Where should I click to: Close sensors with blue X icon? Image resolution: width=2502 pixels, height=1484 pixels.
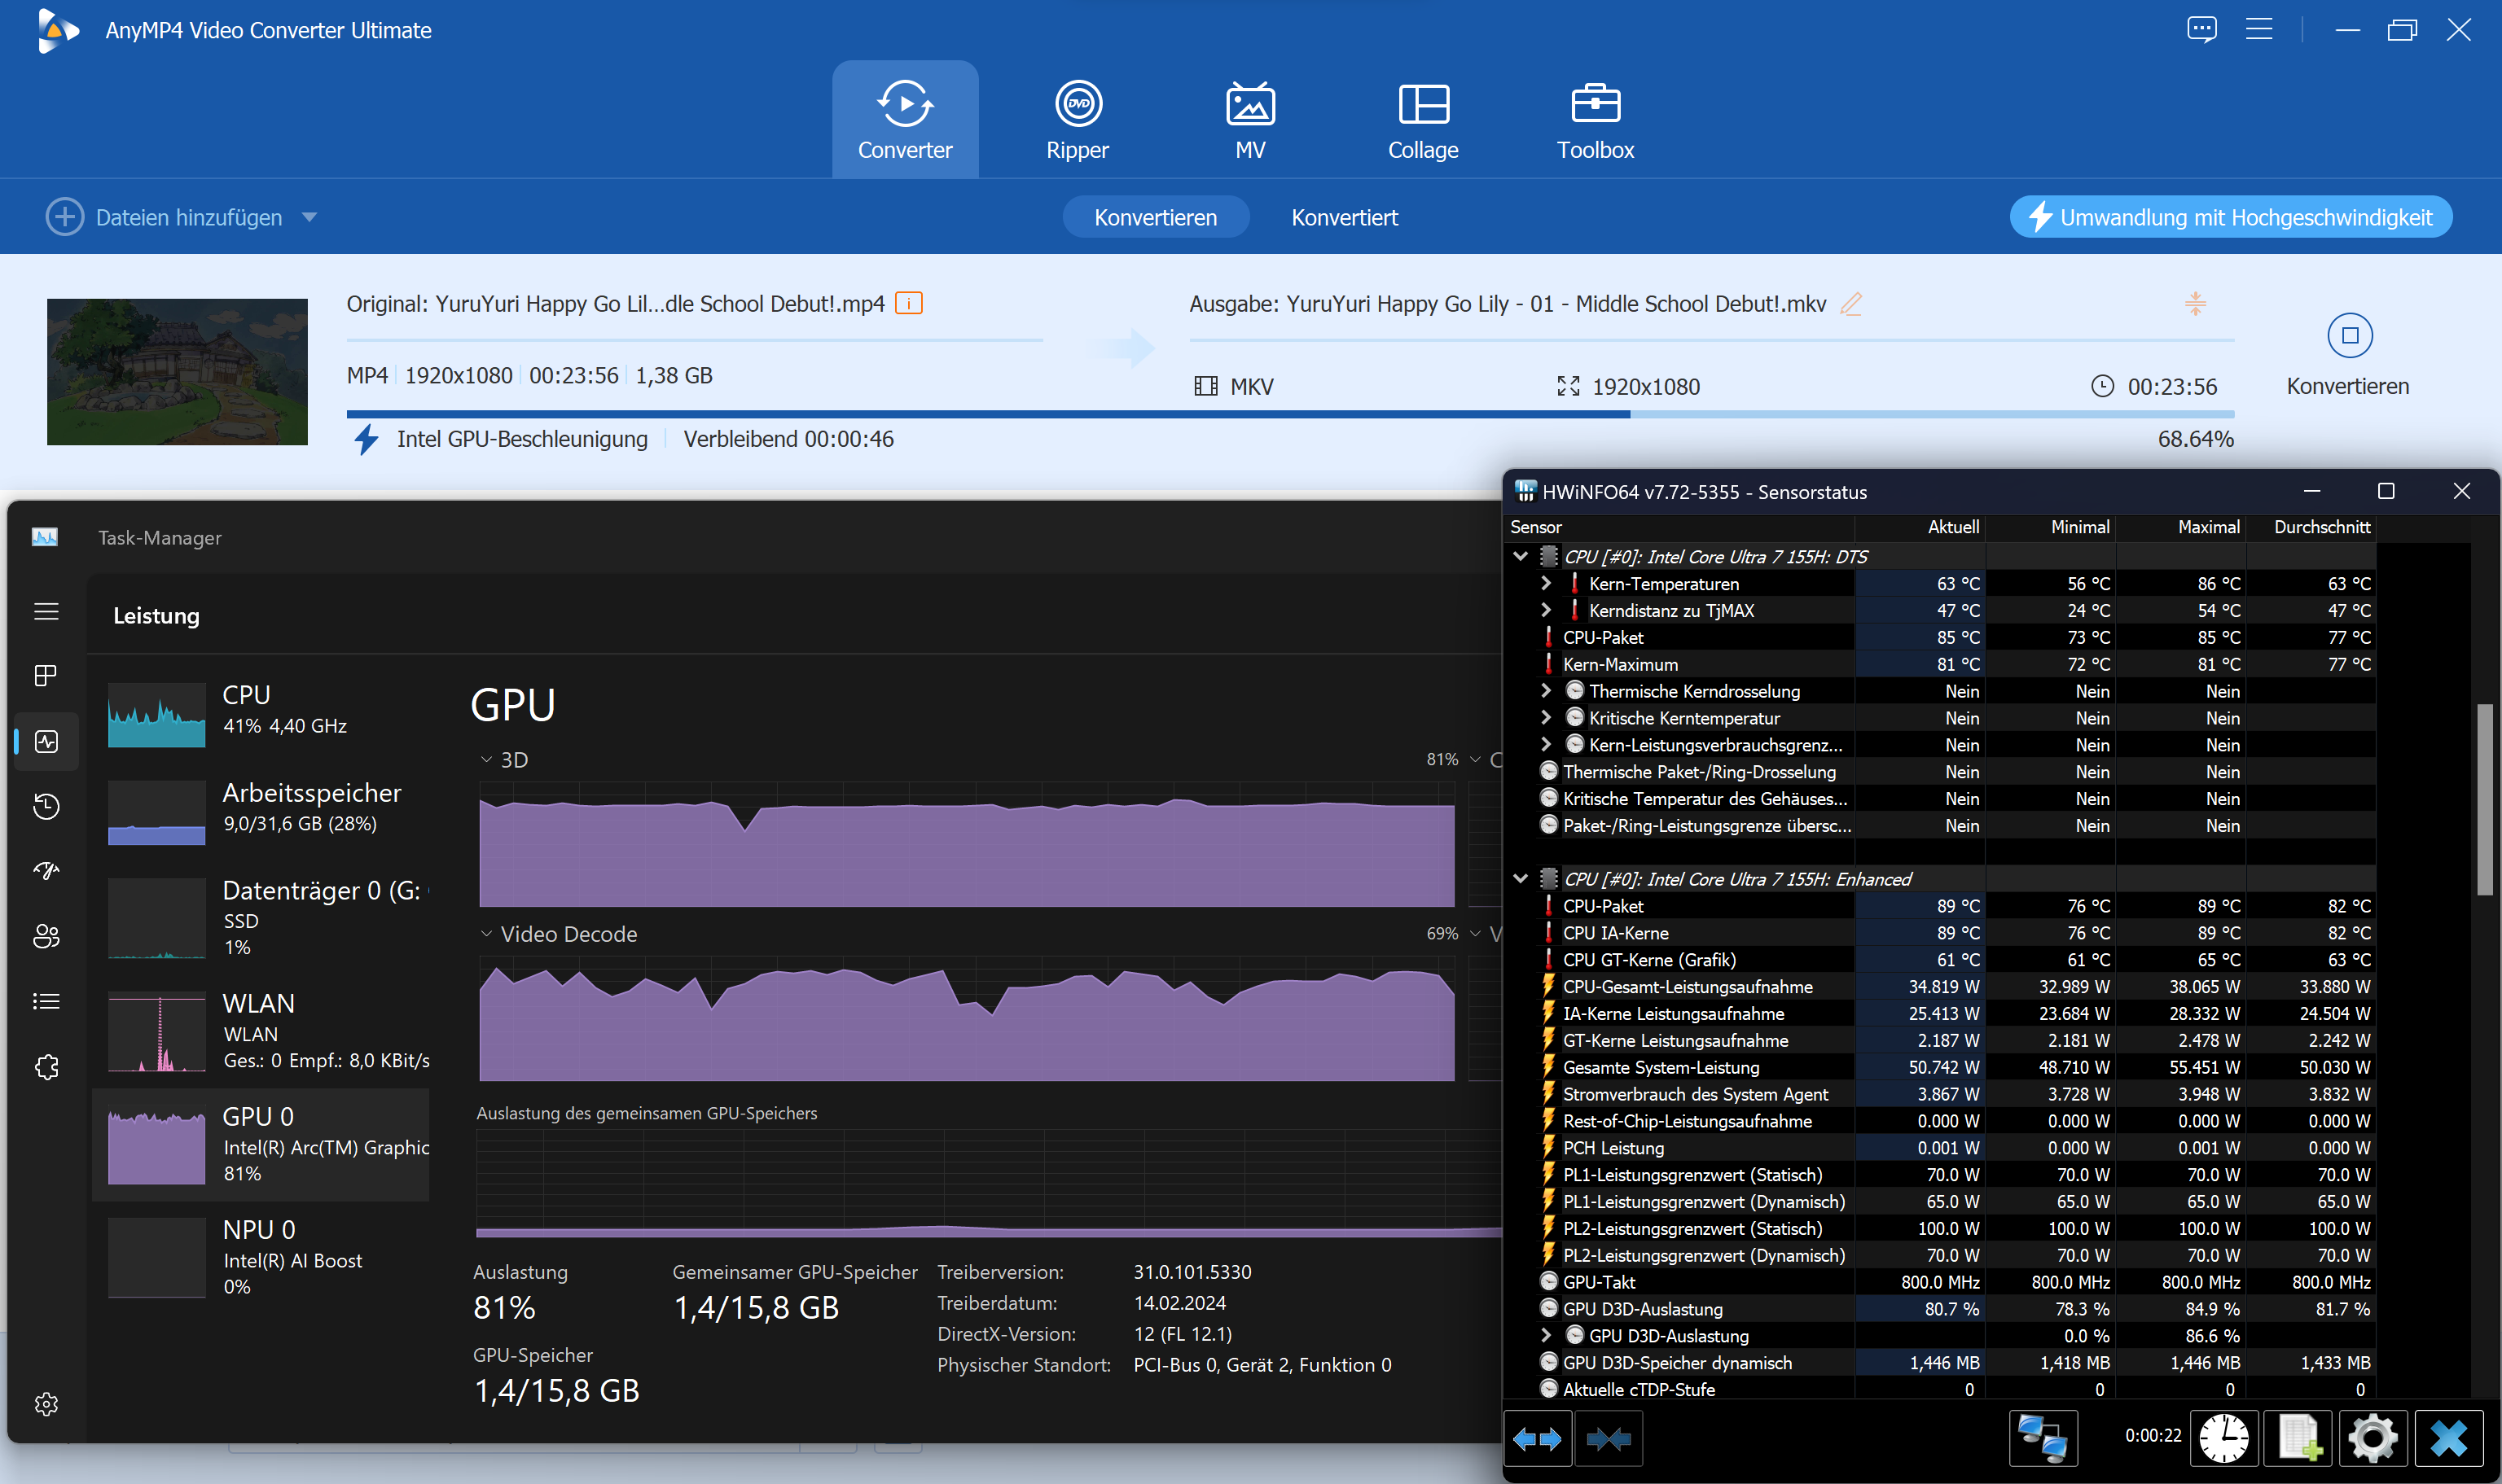coord(2448,1438)
